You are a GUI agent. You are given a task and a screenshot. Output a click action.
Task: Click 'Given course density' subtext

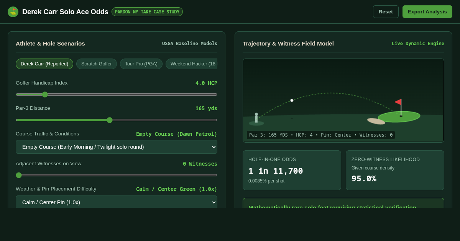point(373,168)
